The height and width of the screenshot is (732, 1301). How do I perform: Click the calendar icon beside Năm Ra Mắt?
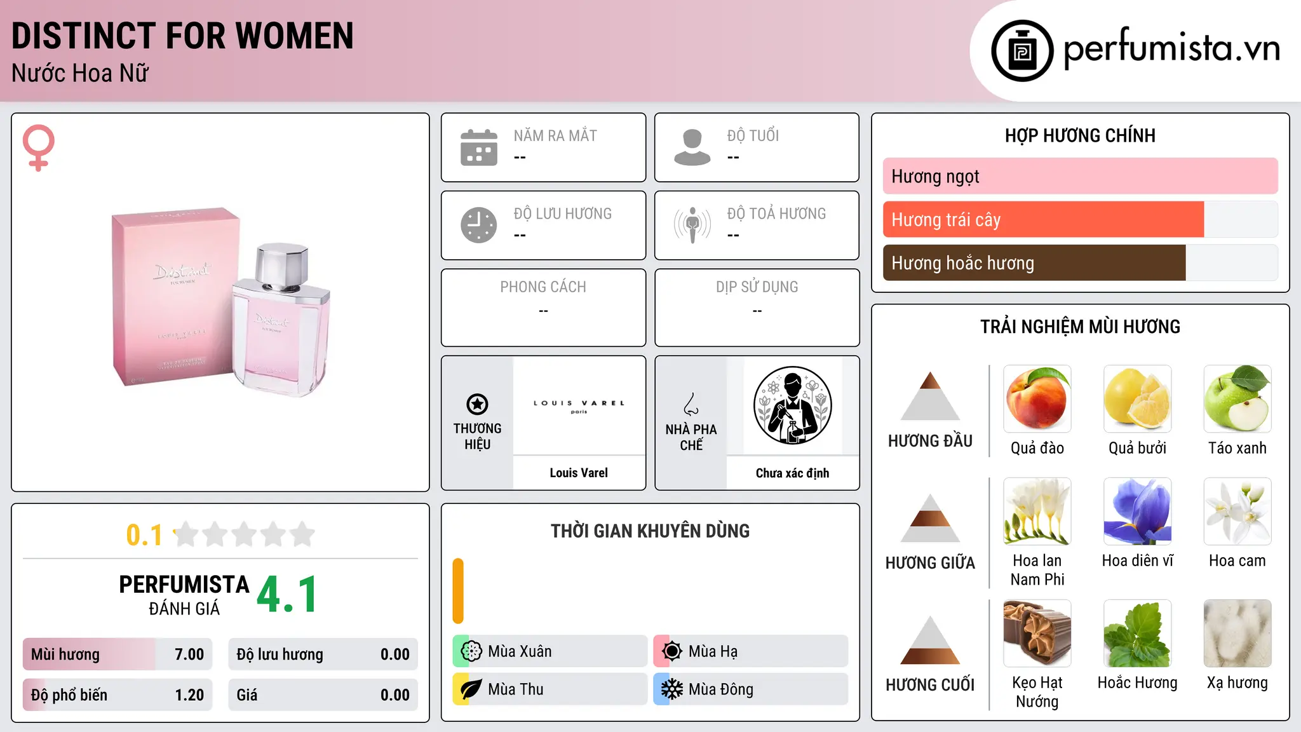(479, 147)
